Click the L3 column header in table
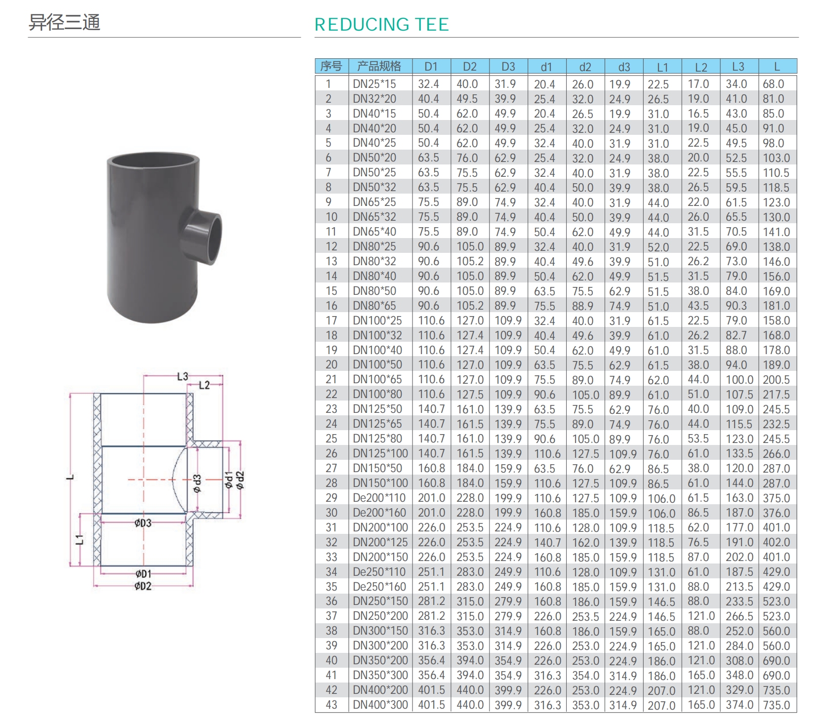 coord(738,66)
